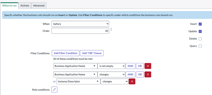Screen dimensions: 212x95
Task: Enable the Query checkbox
Action: (x=200, y=46)
